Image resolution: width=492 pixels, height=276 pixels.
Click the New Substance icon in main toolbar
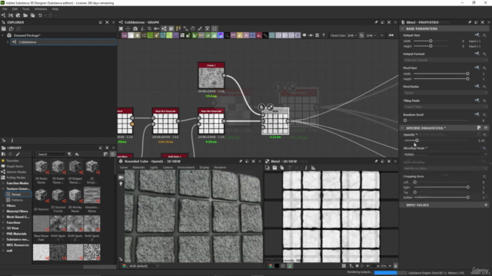(3, 15)
